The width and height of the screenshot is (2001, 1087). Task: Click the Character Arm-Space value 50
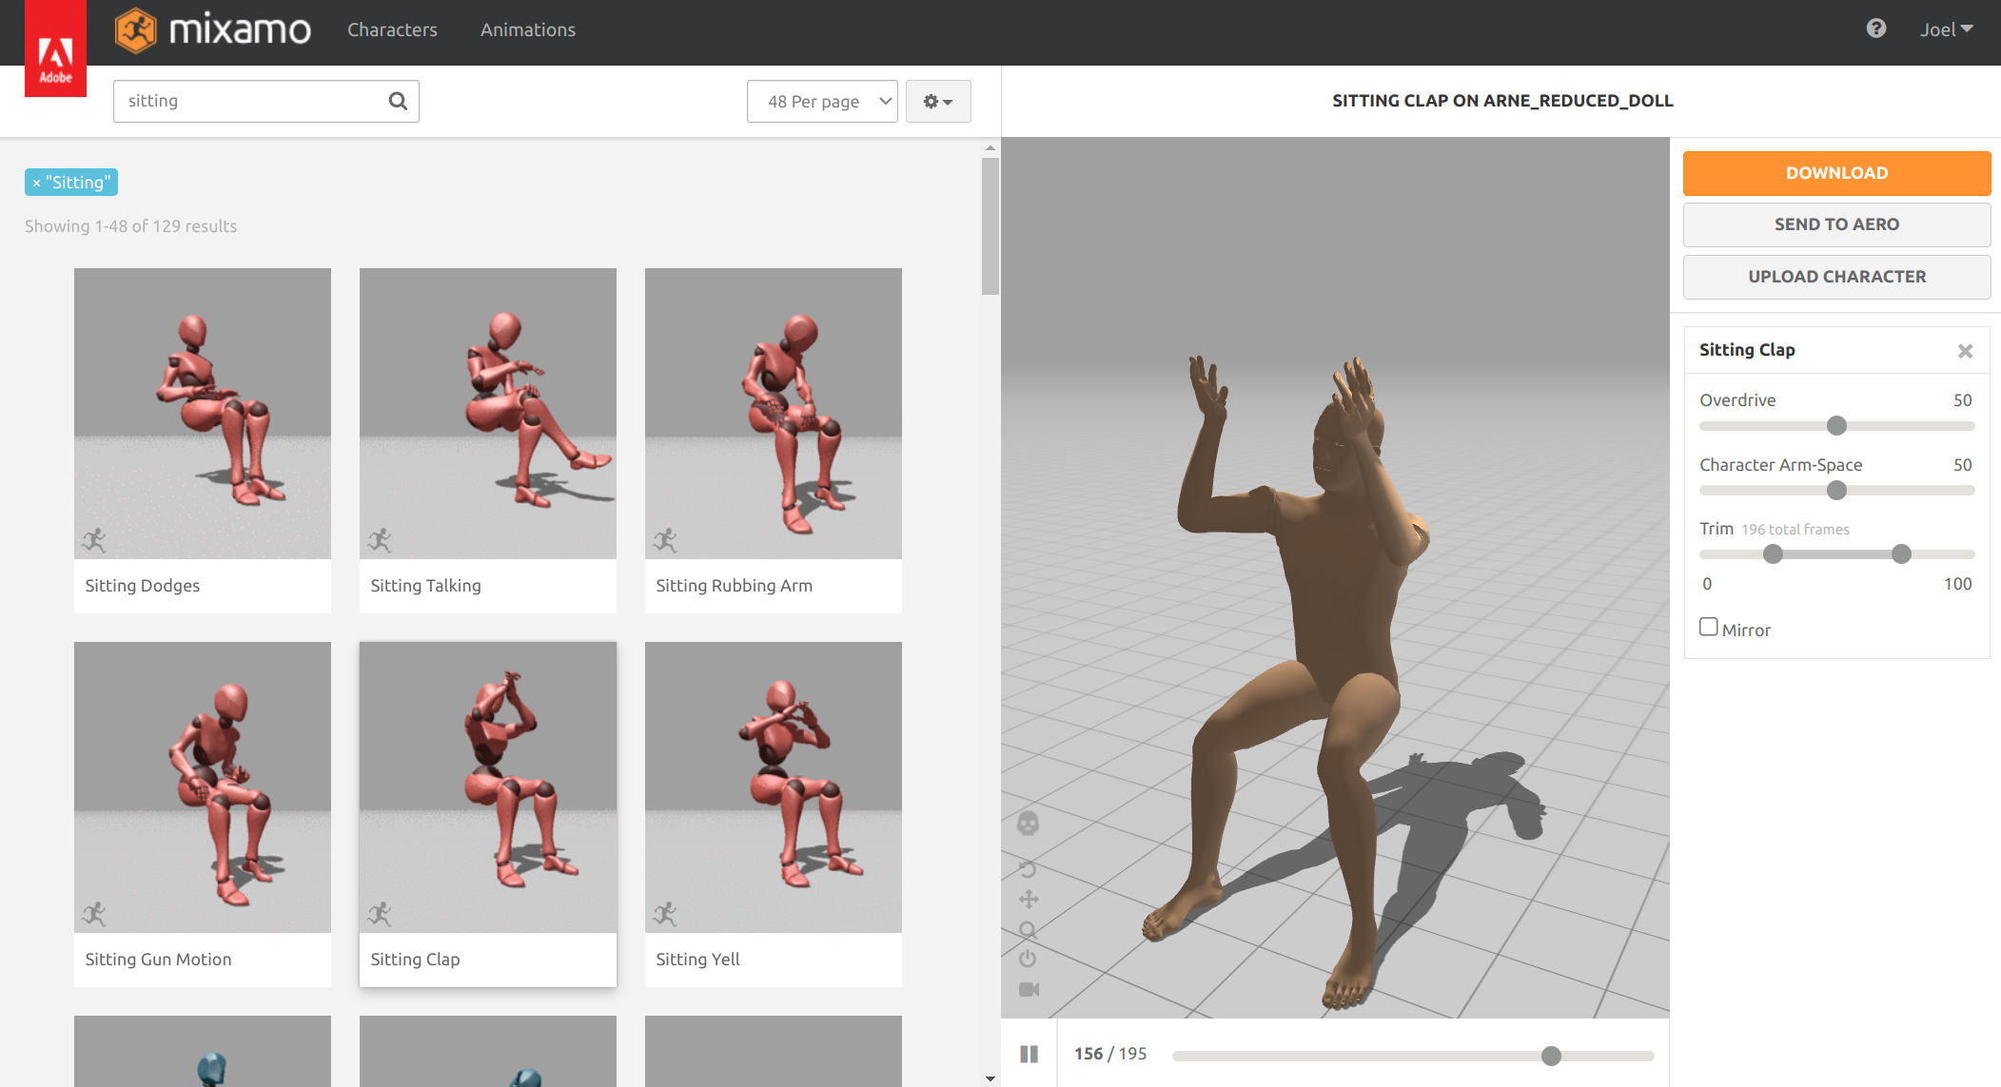pyautogui.click(x=1962, y=465)
